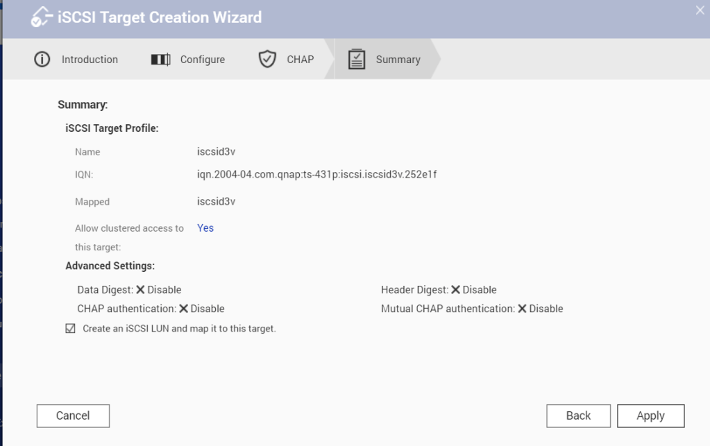Click the X icon next to CHAP authentication
Viewport: 710px width, 446px height.
click(183, 309)
